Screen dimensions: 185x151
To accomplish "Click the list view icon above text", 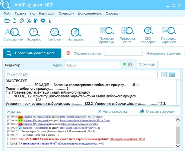I will 172,75.
